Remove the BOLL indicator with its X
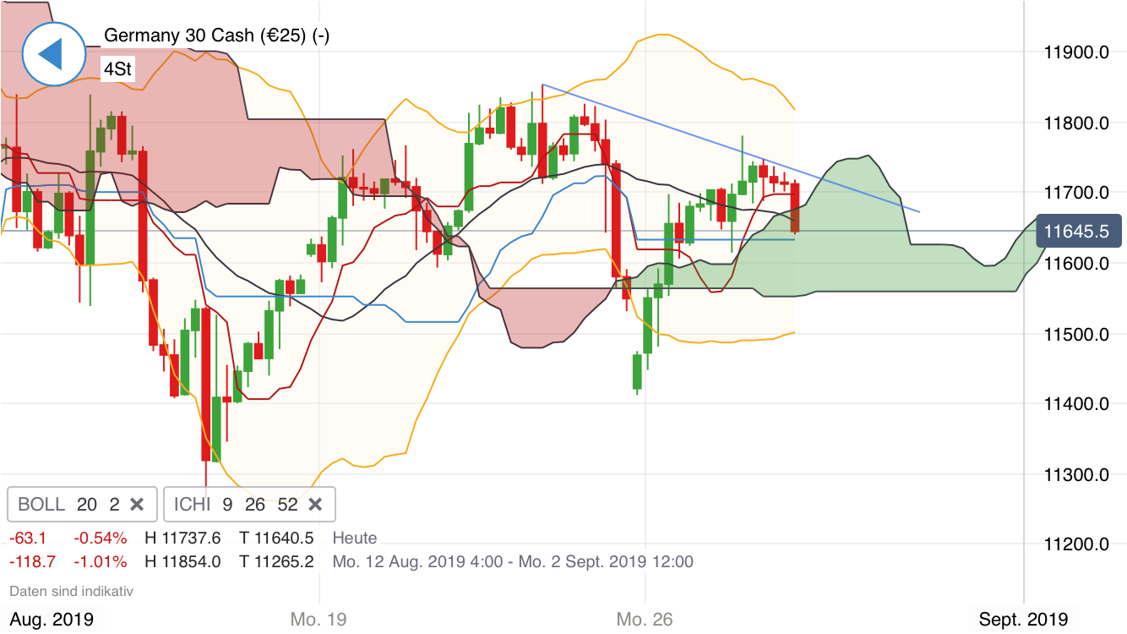 [137, 504]
